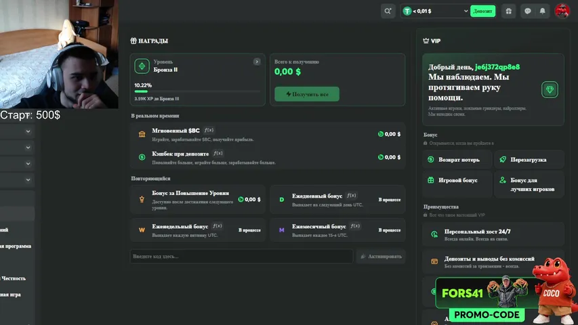Click the Активировать promo button

point(381,257)
